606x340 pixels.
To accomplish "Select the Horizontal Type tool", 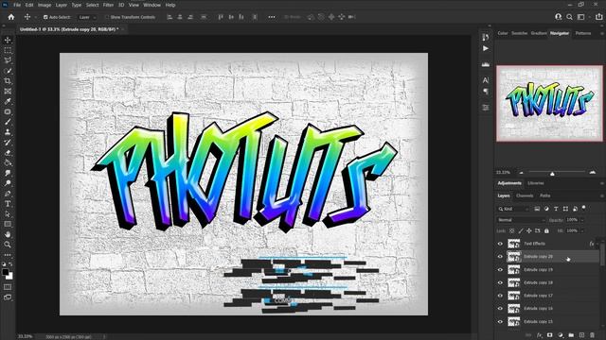I will coord(8,204).
